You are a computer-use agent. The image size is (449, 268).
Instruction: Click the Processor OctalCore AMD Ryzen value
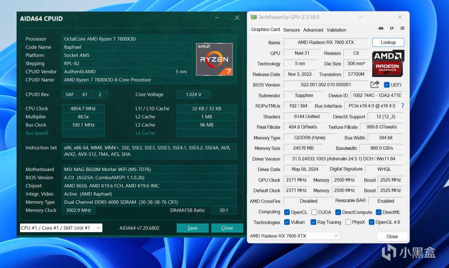(x=127, y=39)
